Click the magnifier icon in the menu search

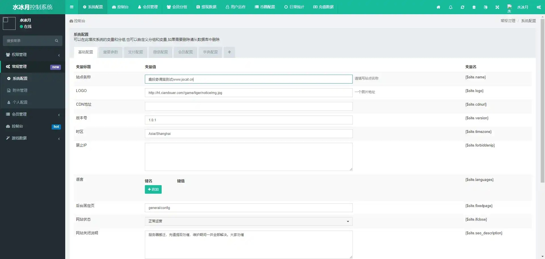(x=56, y=41)
